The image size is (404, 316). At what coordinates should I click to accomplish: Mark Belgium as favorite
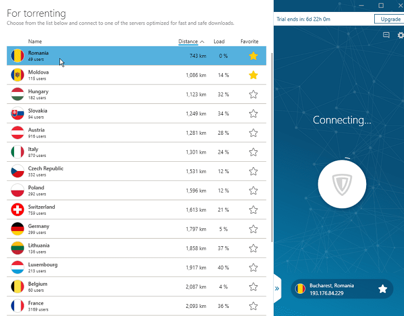coord(253,287)
